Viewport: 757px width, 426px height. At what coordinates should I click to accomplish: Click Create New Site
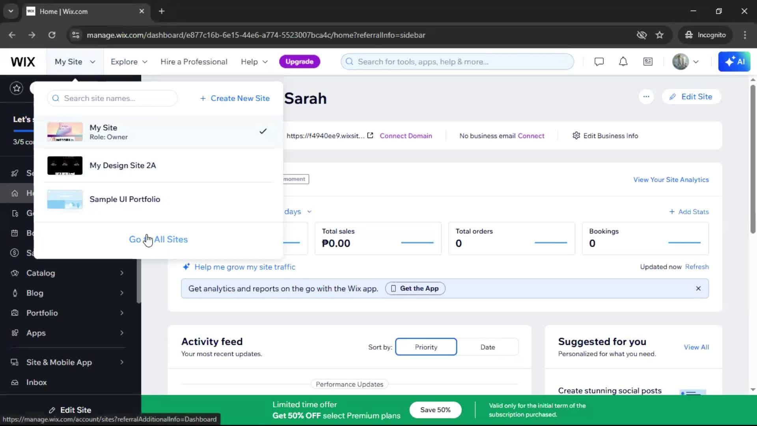click(x=235, y=98)
